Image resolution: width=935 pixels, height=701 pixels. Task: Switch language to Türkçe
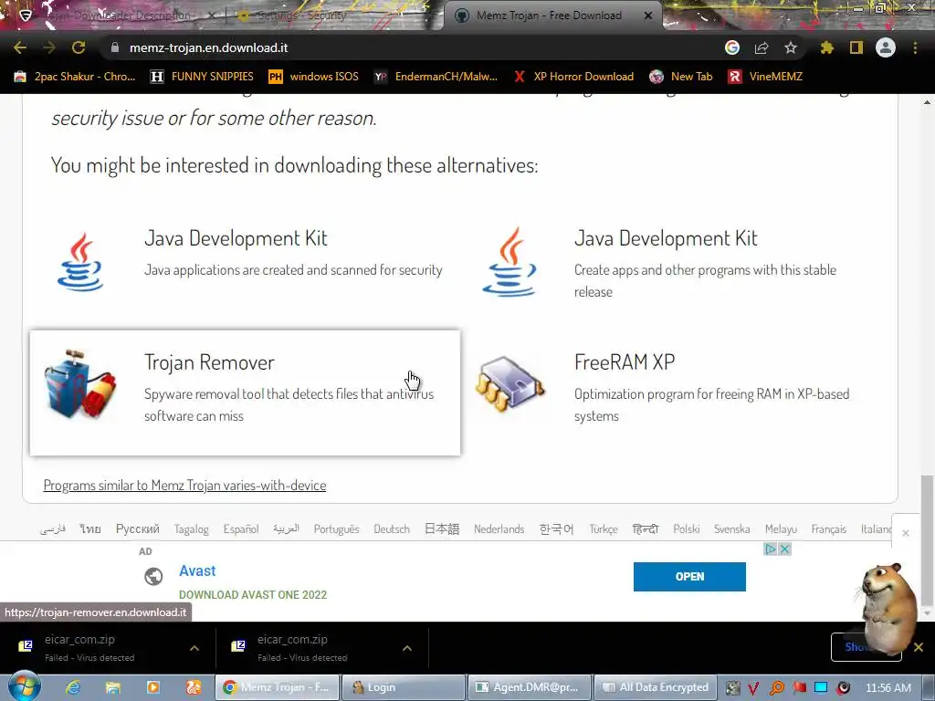click(x=604, y=528)
